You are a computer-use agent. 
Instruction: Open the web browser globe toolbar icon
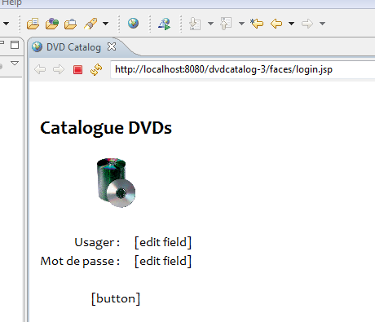133,24
